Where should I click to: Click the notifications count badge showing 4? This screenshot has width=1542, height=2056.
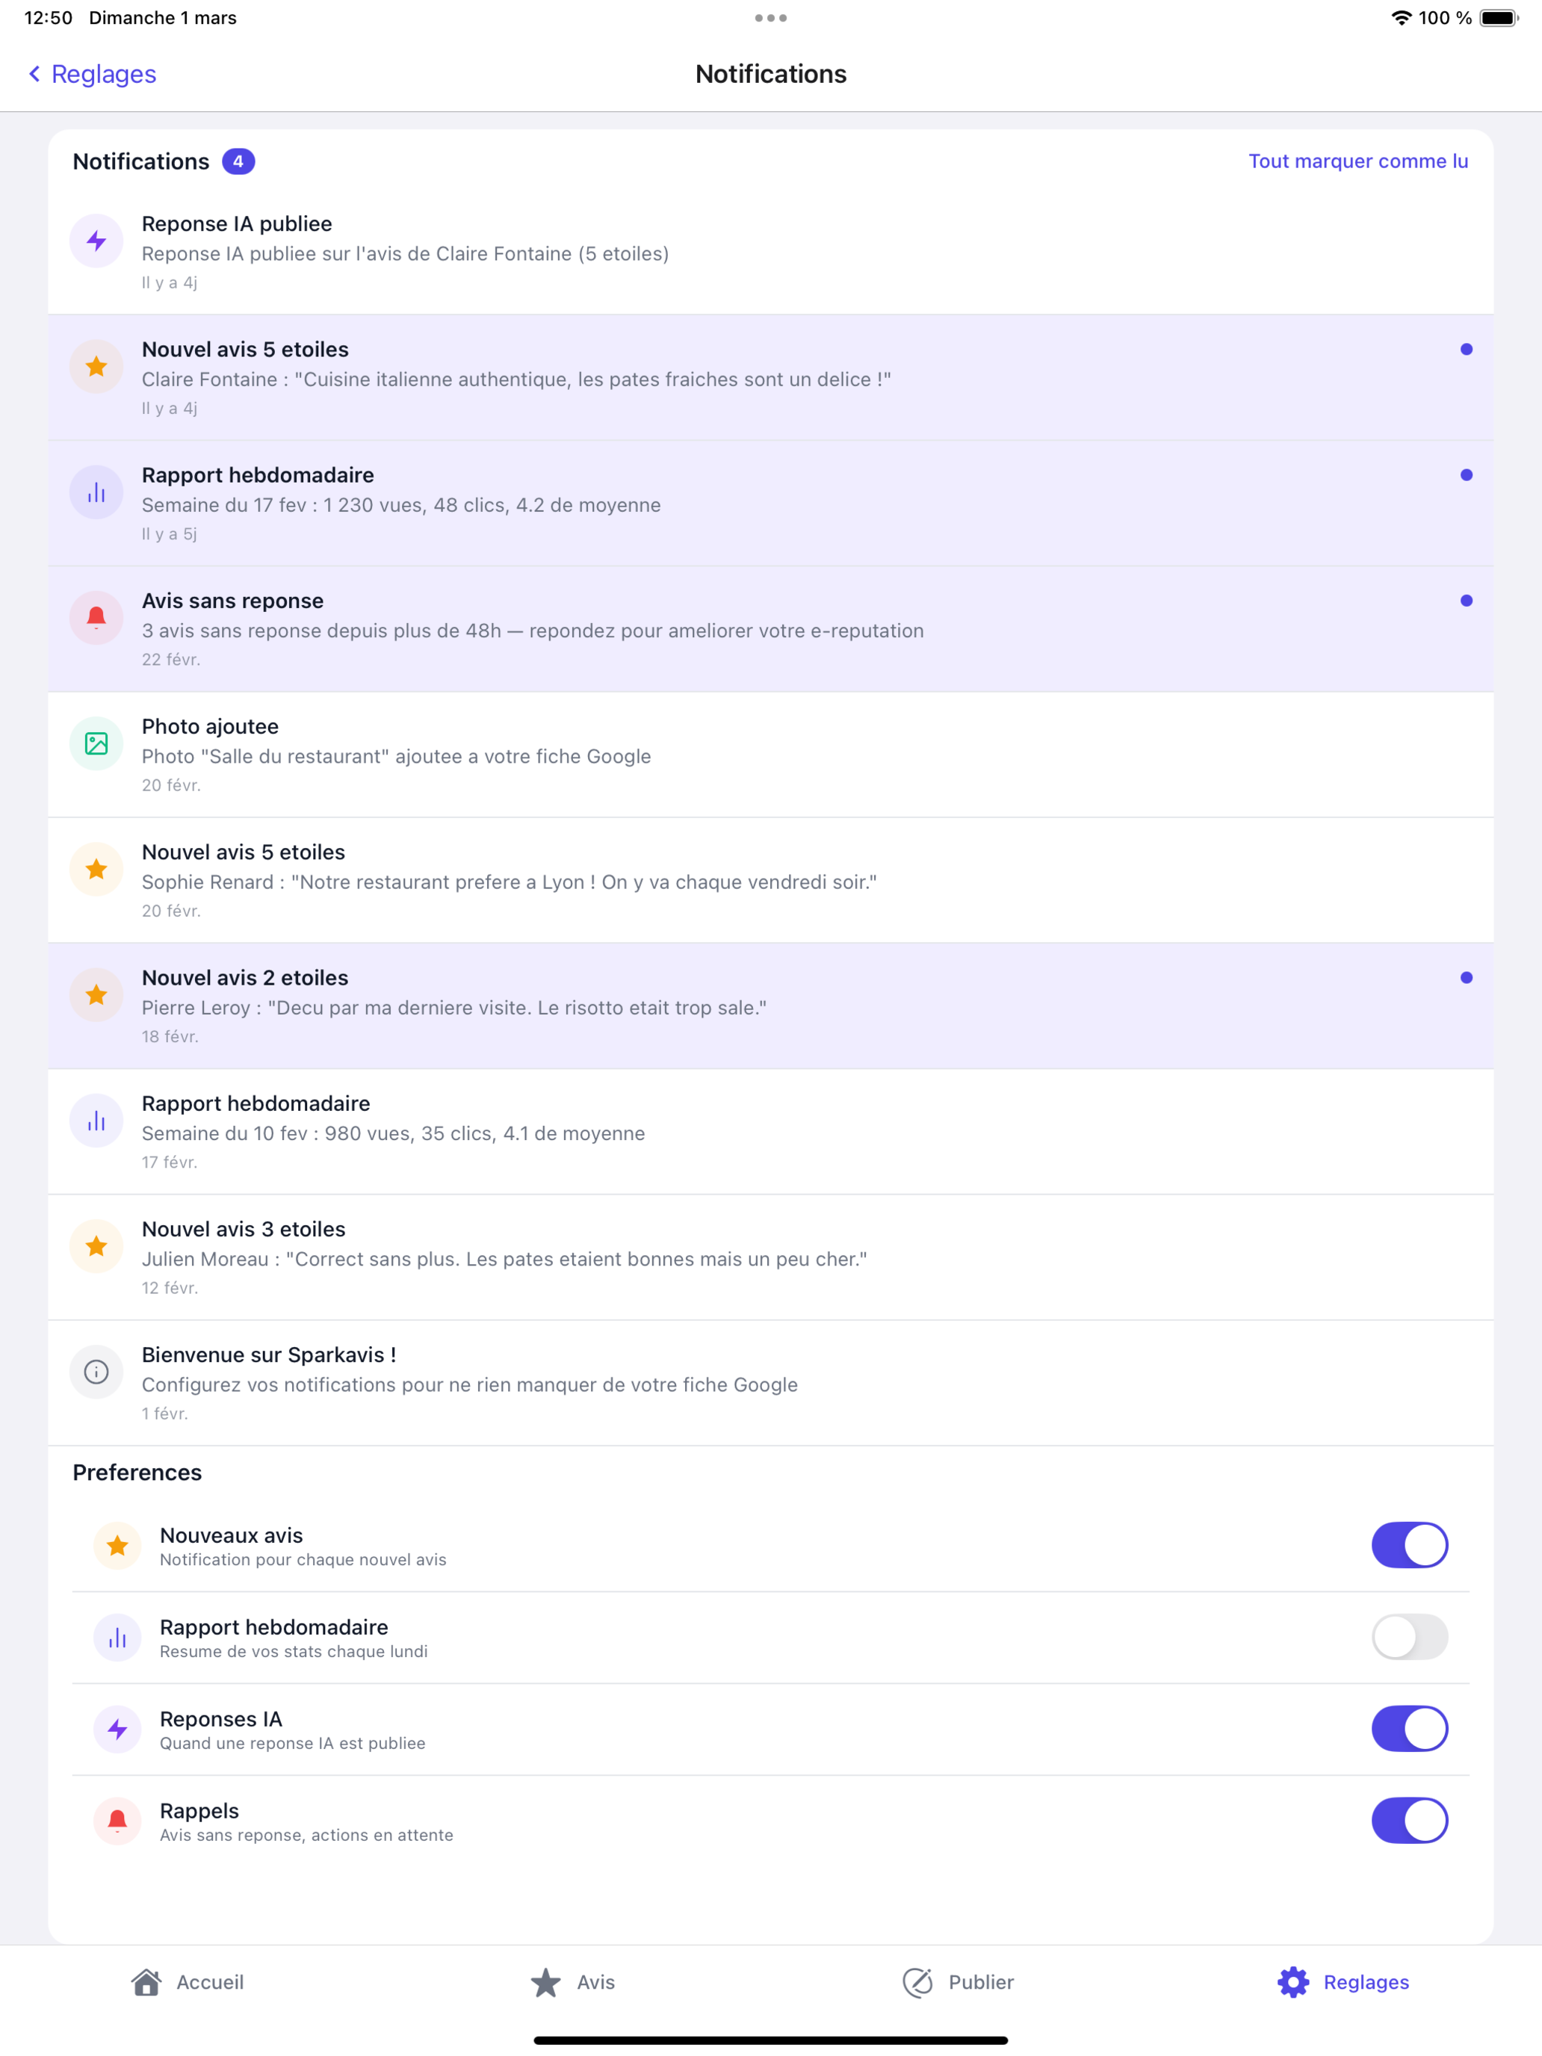pos(238,161)
